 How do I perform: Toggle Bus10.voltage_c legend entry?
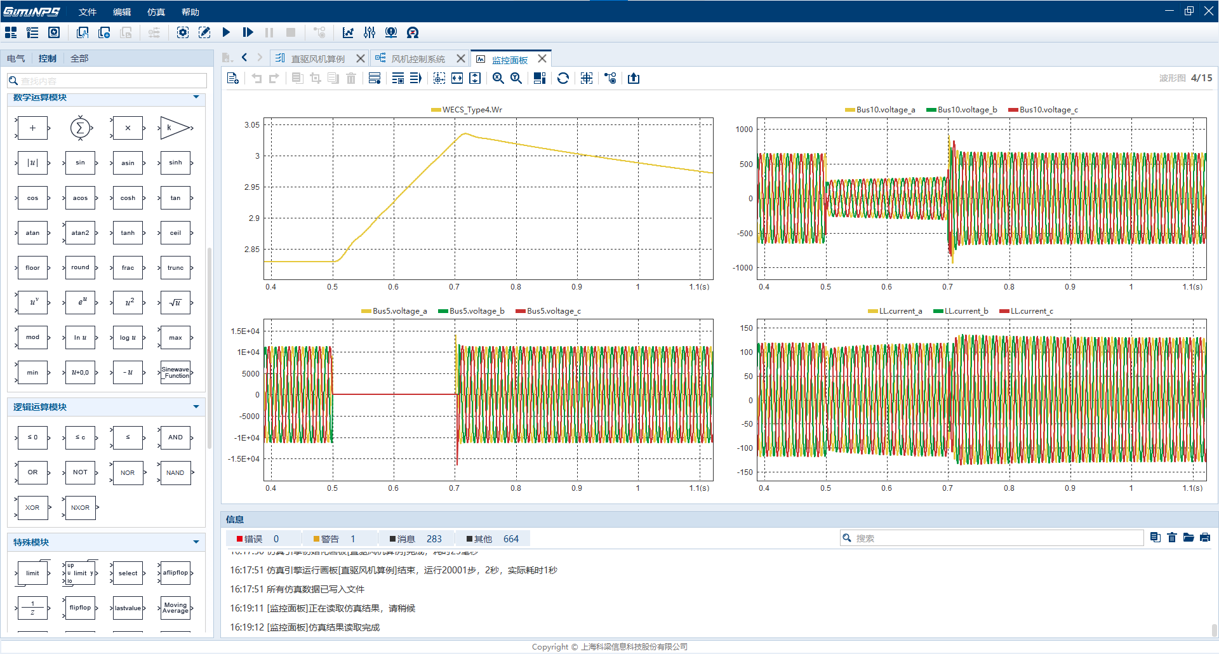point(1043,110)
